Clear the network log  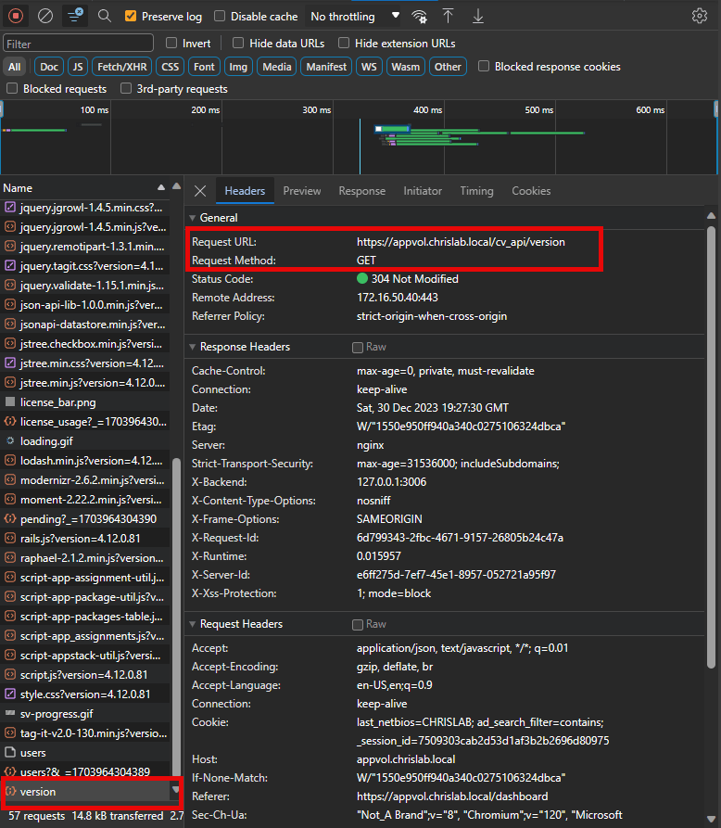point(45,16)
